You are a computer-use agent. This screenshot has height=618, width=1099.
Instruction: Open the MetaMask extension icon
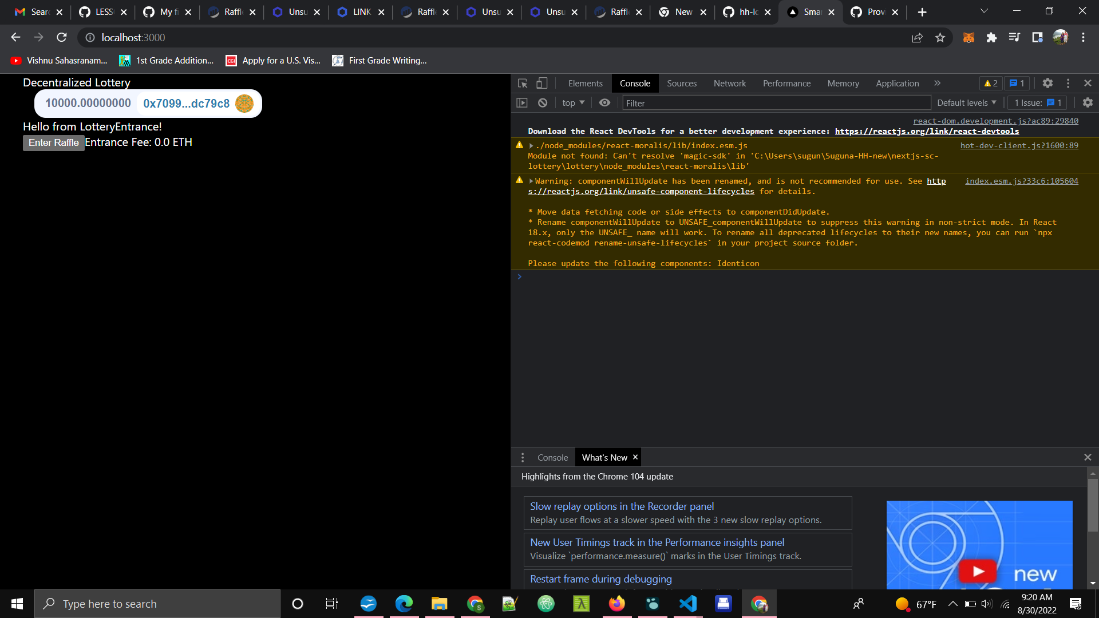coord(968,38)
